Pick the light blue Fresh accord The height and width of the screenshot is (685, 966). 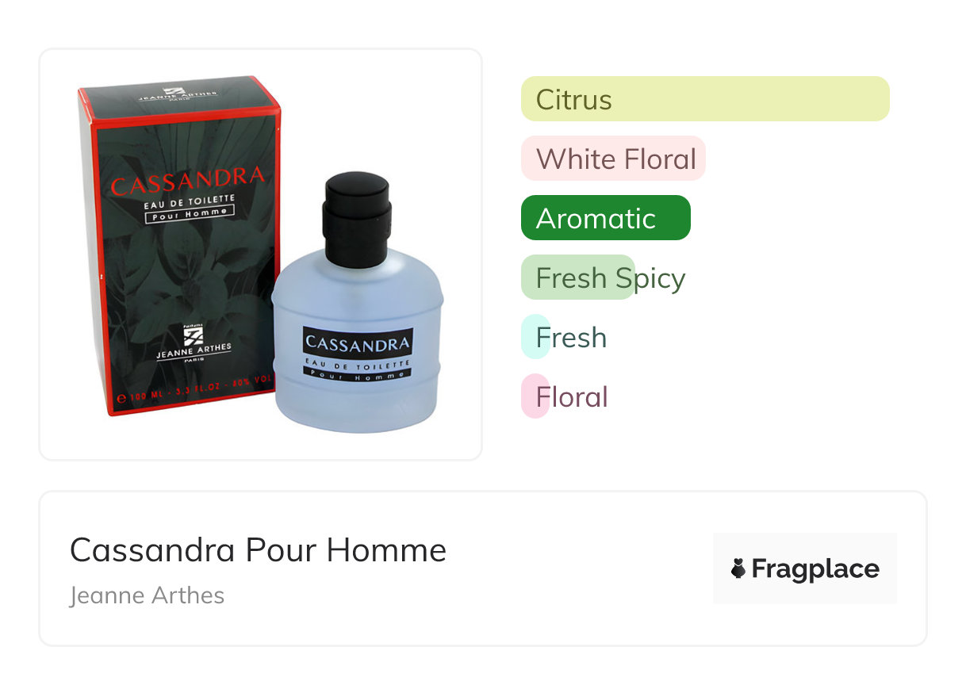[564, 337]
